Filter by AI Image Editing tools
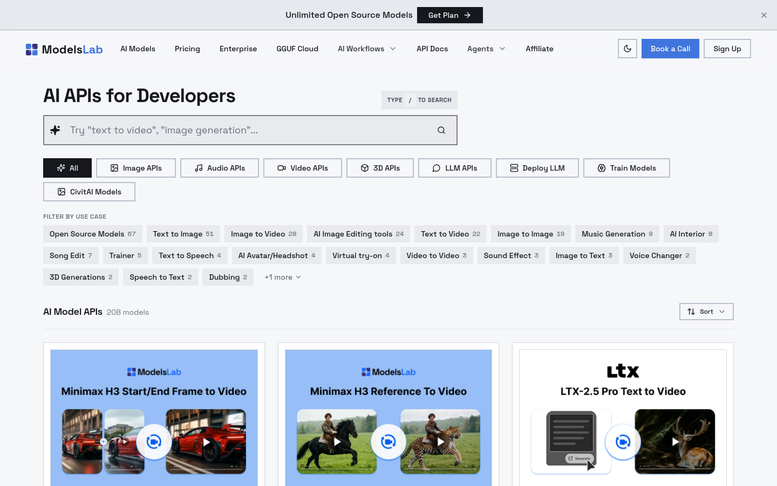This screenshot has width=777, height=486. pyautogui.click(x=359, y=234)
